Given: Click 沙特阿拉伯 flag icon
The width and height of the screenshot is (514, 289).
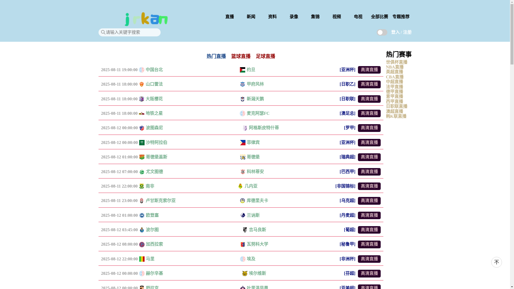Looking at the screenshot, I should (x=142, y=143).
